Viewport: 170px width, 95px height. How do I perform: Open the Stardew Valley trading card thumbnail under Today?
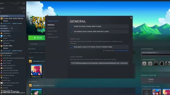[x=36, y=71]
